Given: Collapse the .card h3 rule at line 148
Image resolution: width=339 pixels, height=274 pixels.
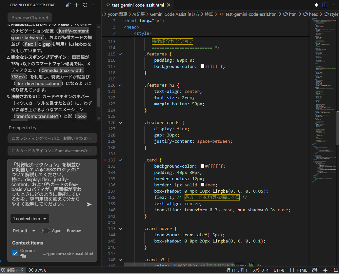Looking at the screenshot, I should coord(120,260).
